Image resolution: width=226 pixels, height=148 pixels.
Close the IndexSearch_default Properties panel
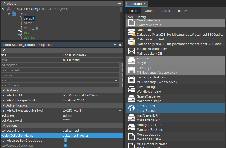pos(115,45)
